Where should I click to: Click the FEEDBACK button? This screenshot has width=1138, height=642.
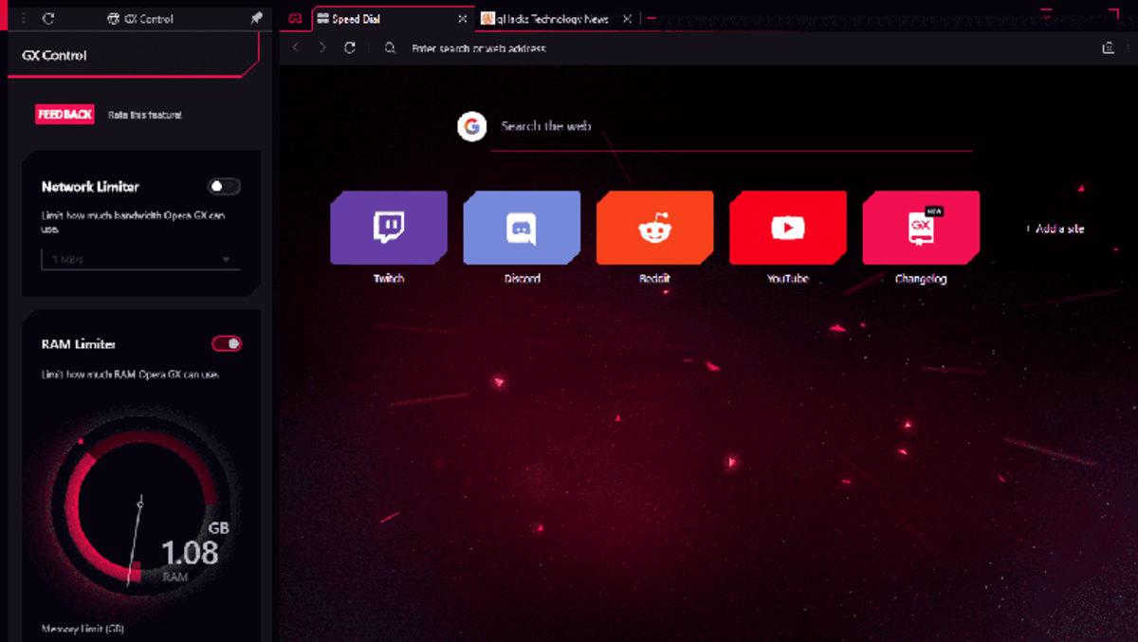pos(64,115)
